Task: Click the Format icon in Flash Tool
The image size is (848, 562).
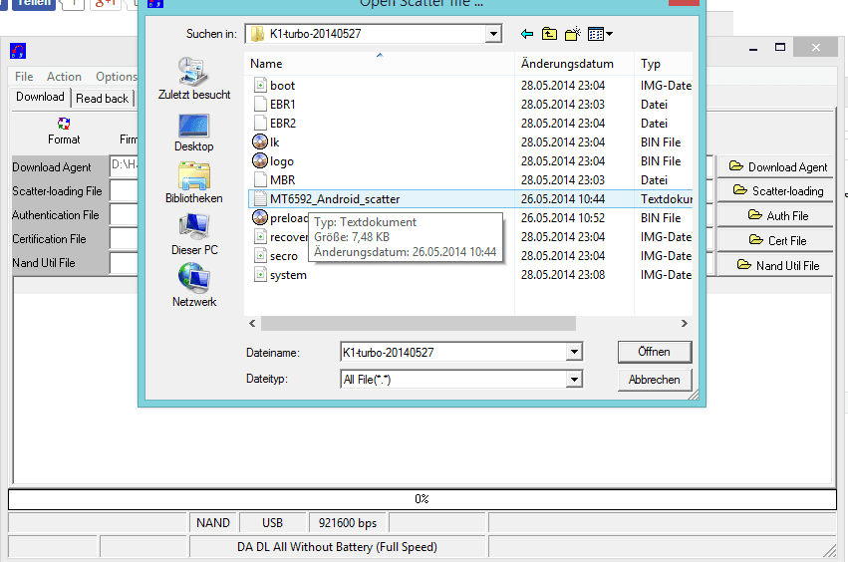Action: click(64, 124)
